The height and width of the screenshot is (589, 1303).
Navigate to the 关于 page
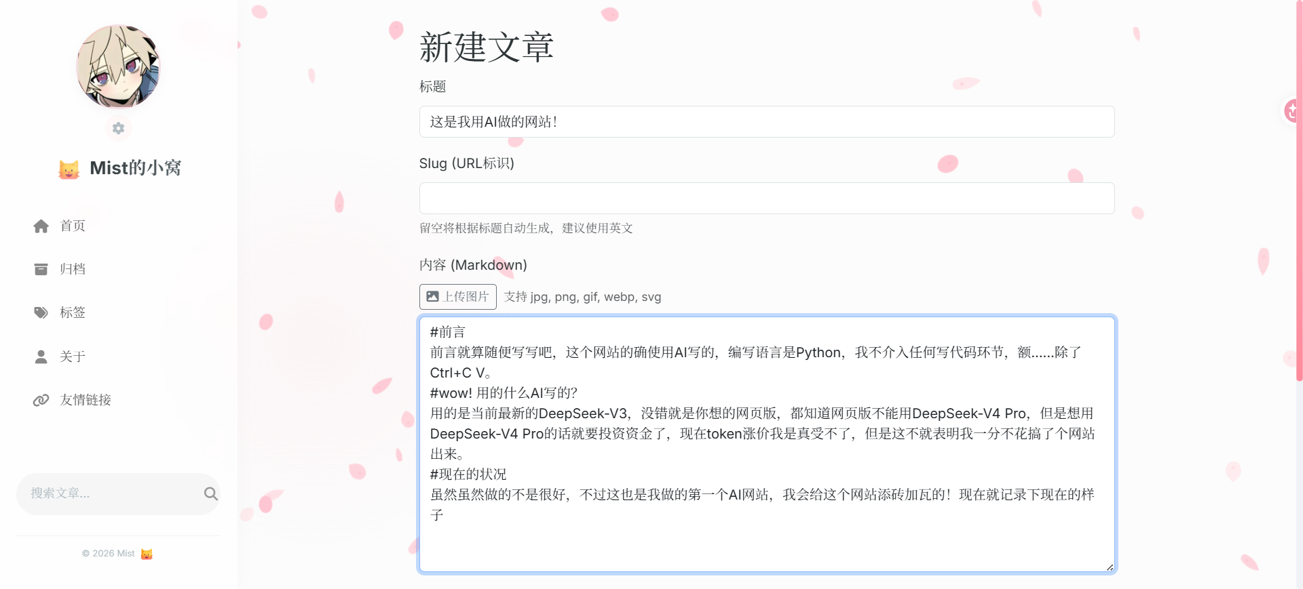(73, 357)
